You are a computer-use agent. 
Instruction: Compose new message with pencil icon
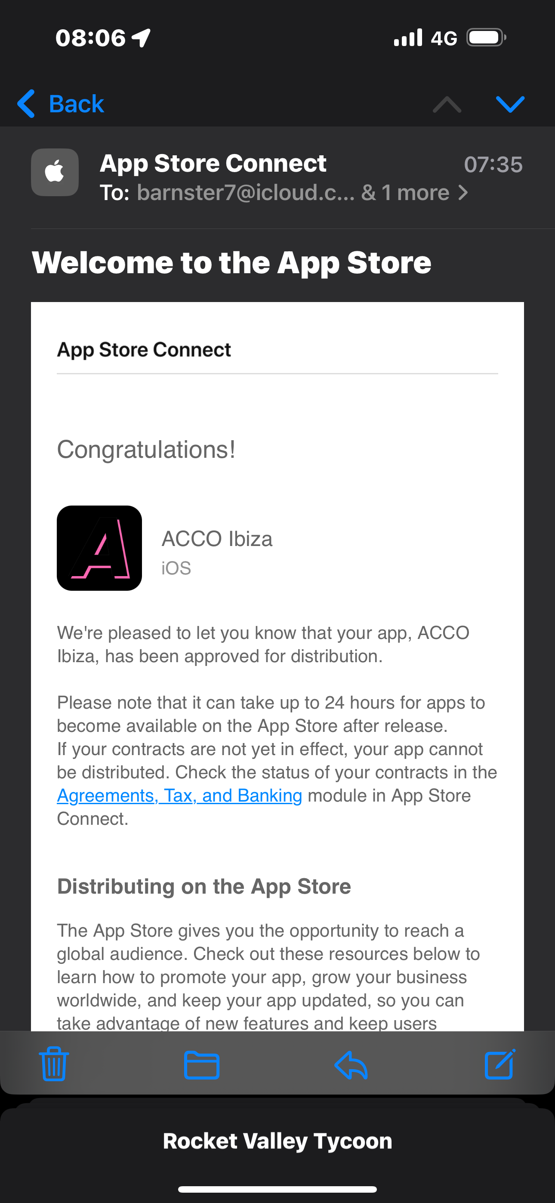coord(500,1064)
